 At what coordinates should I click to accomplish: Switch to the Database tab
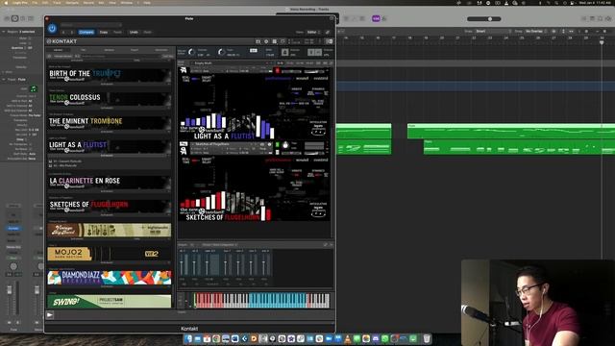coord(109,50)
